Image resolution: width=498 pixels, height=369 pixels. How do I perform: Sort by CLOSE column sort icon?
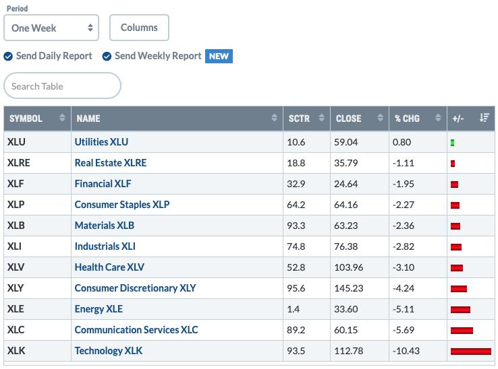[380, 118]
